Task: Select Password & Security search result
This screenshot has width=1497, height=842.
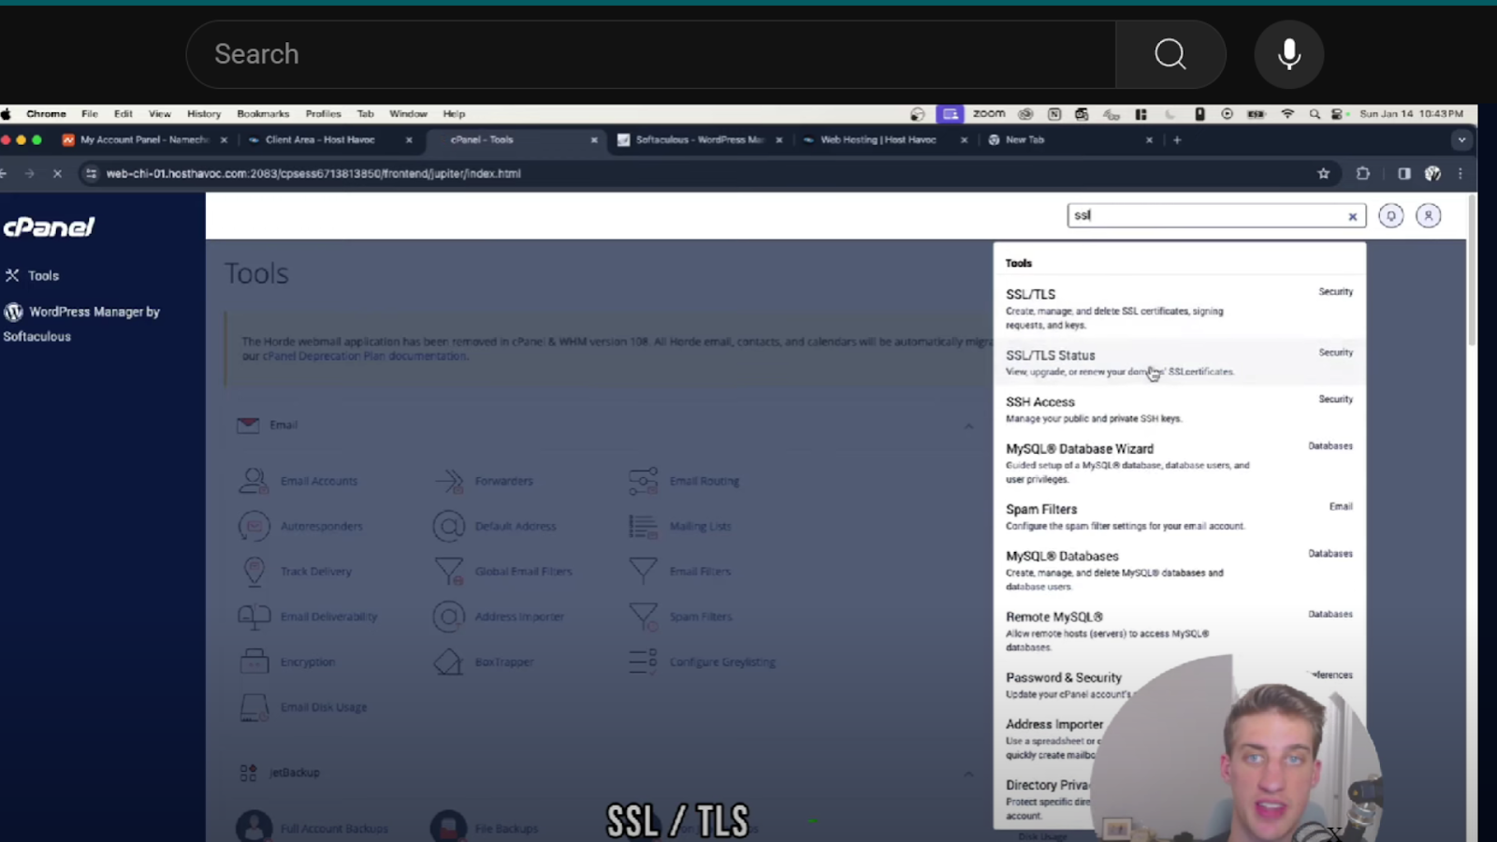Action: coord(1180,685)
